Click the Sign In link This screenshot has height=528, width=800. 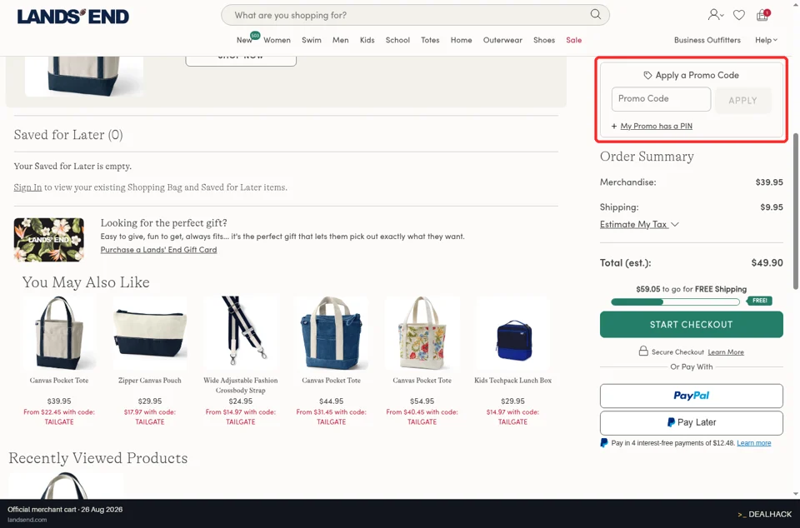coord(27,187)
